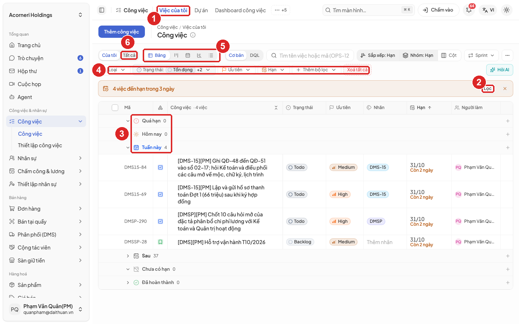The height and width of the screenshot is (324, 519).
Task: Click Xoá tất cả to clear filters
Action: pos(357,70)
